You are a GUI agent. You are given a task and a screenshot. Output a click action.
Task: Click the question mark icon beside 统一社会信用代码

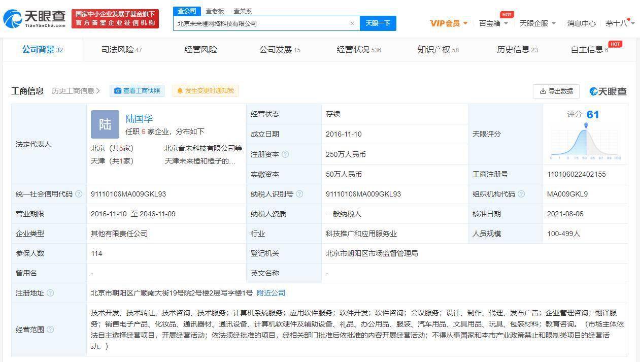point(80,194)
